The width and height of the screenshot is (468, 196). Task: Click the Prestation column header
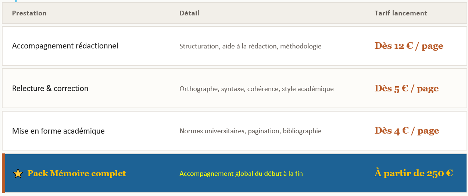coord(29,13)
